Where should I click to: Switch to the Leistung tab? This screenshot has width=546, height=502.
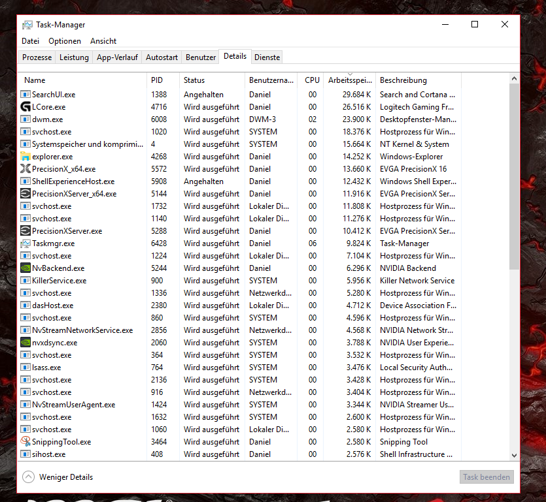(74, 57)
